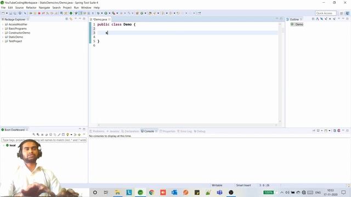Open the Refactor menu
The height and width of the screenshot is (197, 351).
coord(31,8)
